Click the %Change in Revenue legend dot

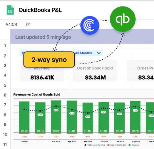(85, 145)
